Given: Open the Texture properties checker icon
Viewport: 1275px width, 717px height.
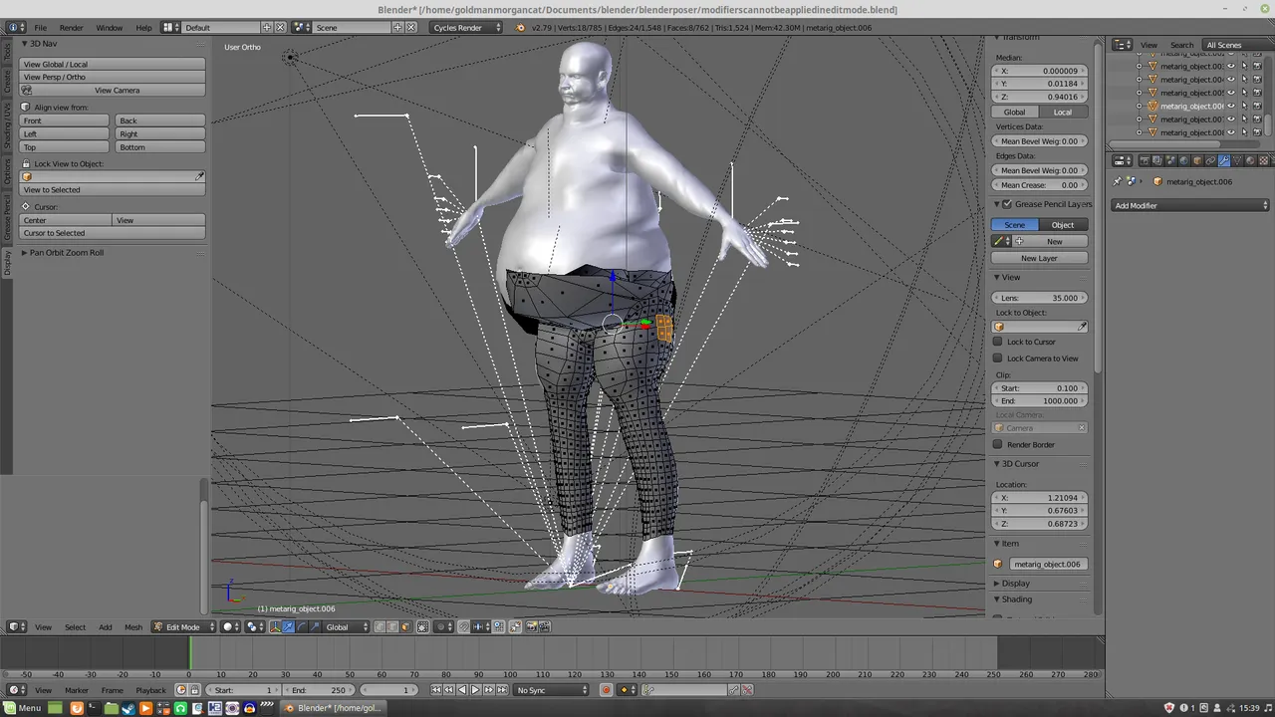Looking at the screenshot, I should [x=1264, y=160].
